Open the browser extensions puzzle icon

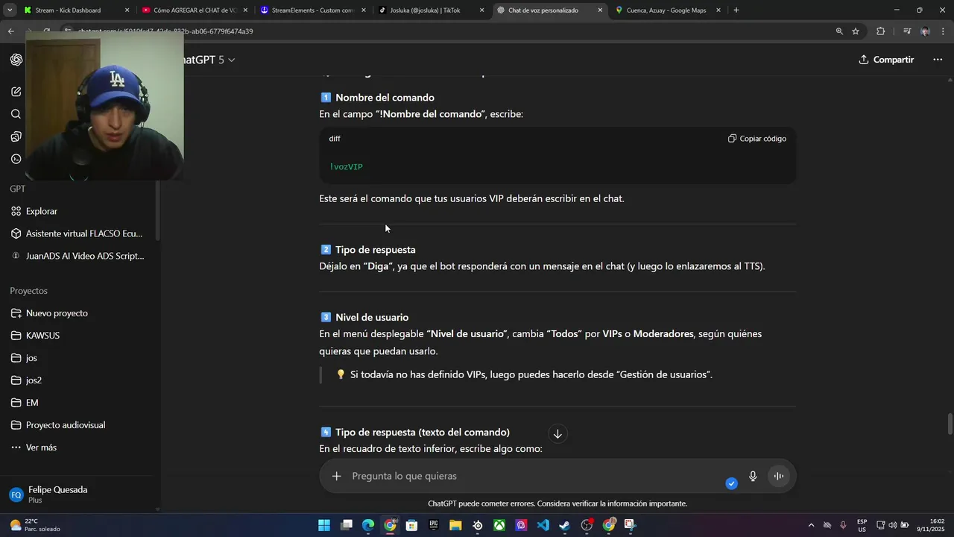(881, 31)
